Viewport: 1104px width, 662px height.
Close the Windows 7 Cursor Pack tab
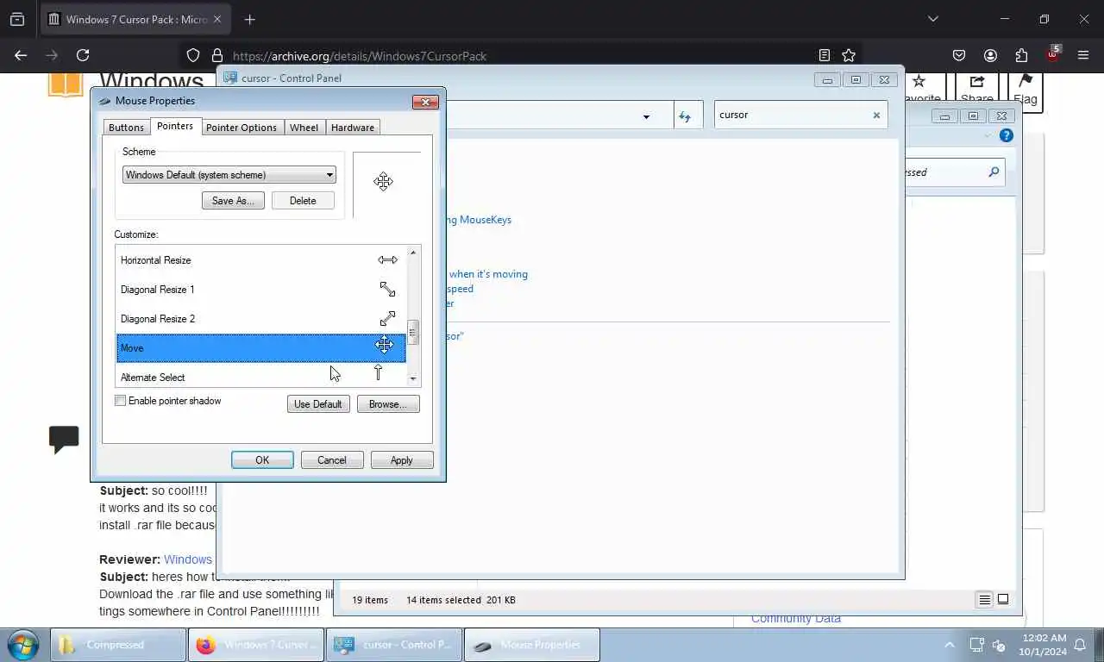point(217,19)
